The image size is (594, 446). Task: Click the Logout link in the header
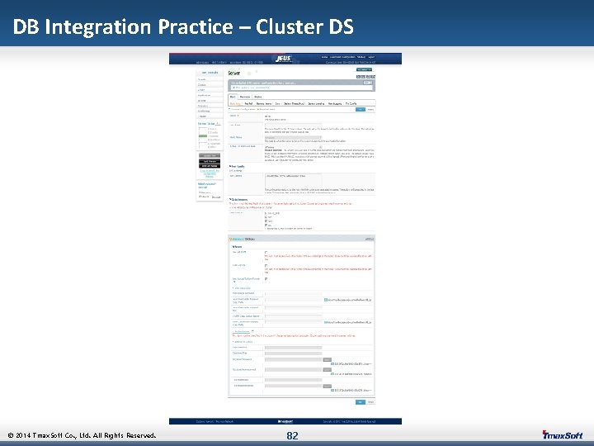tap(371, 57)
